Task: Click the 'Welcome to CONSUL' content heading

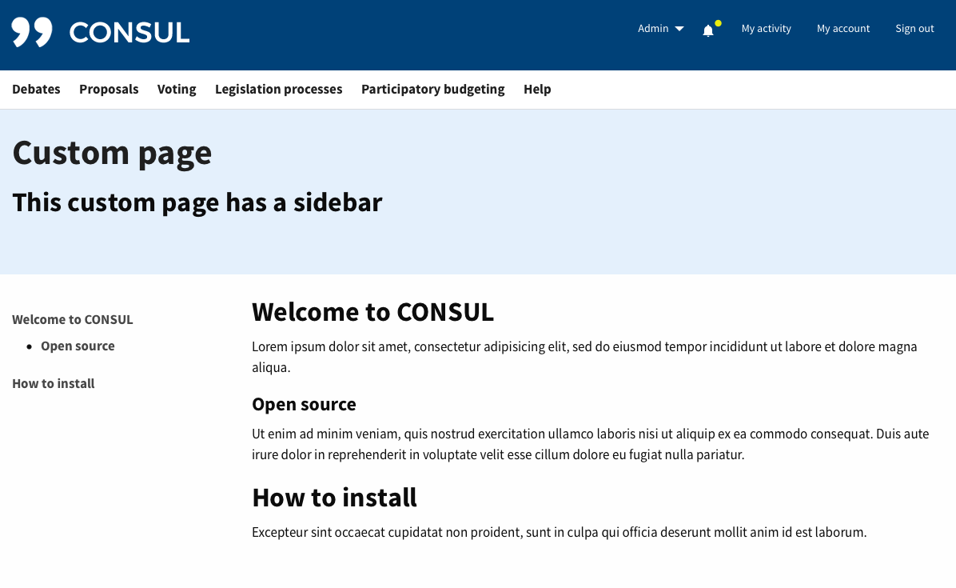Action: click(x=372, y=312)
